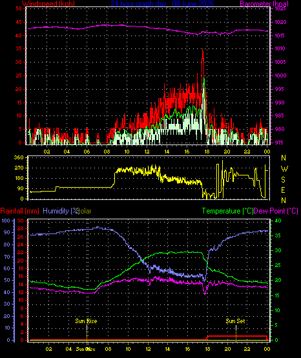Viewport: 301px width, 358px height.
Task: Click the 12 value on rainfall axis
Action: (21, 292)
